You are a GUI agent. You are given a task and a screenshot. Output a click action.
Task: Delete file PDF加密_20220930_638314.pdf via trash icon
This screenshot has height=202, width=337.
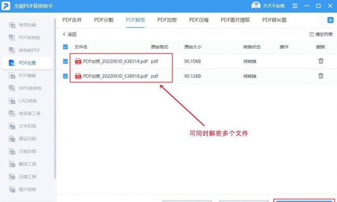[x=320, y=61]
